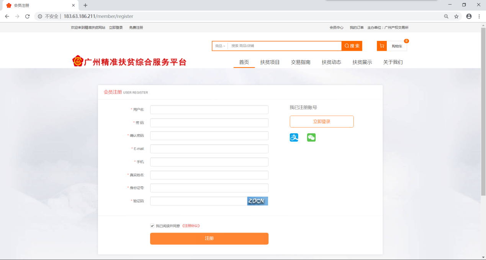Expand the 商品 search type dropdown

[220, 46]
